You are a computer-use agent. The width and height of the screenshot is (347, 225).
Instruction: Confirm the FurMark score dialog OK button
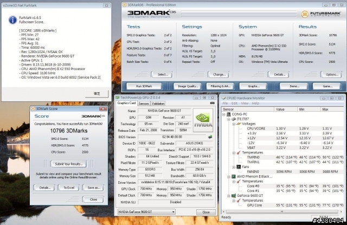click(97, 94)
